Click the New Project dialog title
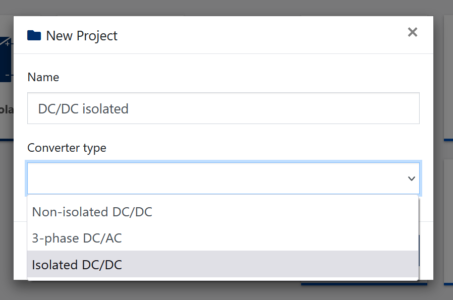The height and width of the screenshot is (300, 453). 81,36
